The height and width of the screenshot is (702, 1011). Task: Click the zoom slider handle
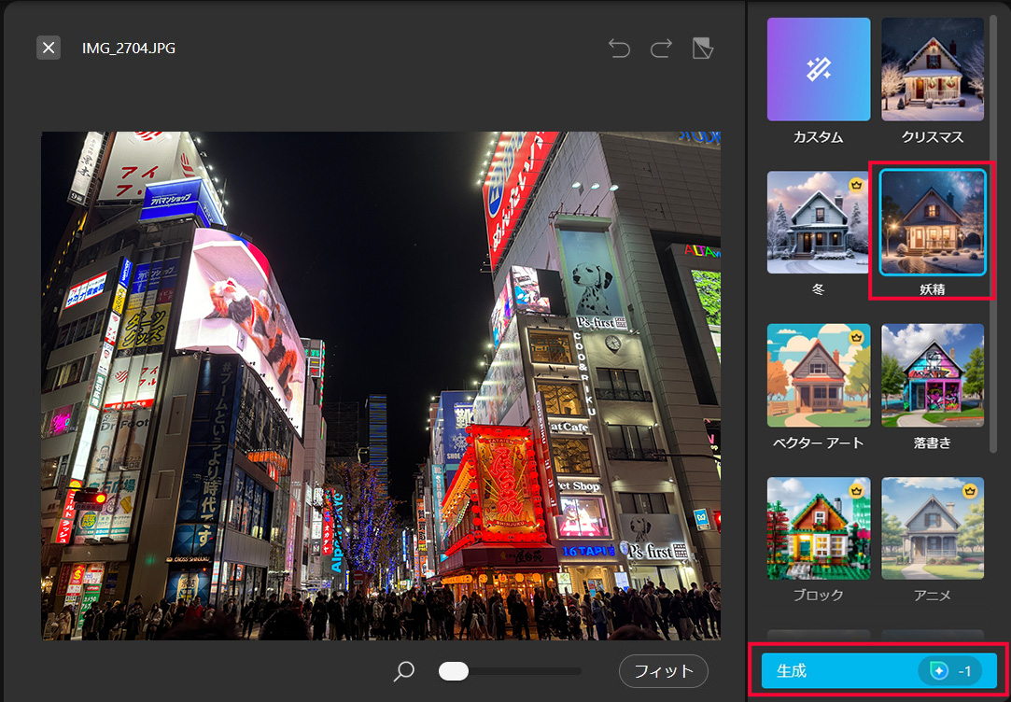pyautogui.click(x=454, y=671)
